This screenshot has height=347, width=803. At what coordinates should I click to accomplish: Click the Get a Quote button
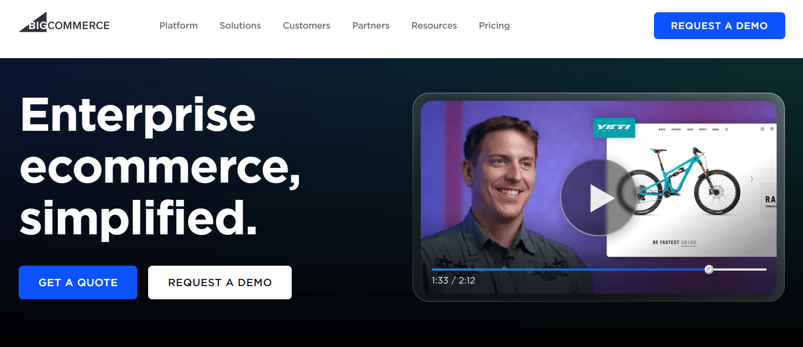coord(78,283)
